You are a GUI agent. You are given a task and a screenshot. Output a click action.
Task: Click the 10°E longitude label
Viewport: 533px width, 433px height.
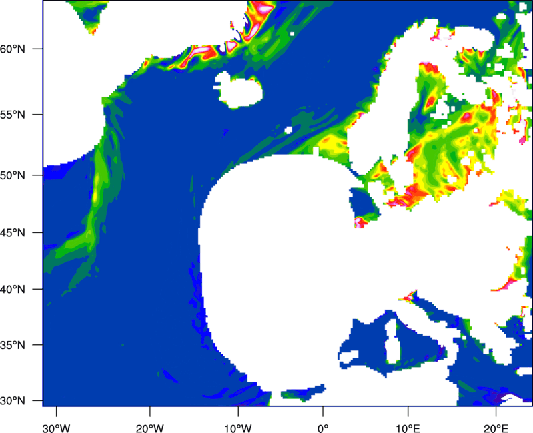tap(408, 428)
